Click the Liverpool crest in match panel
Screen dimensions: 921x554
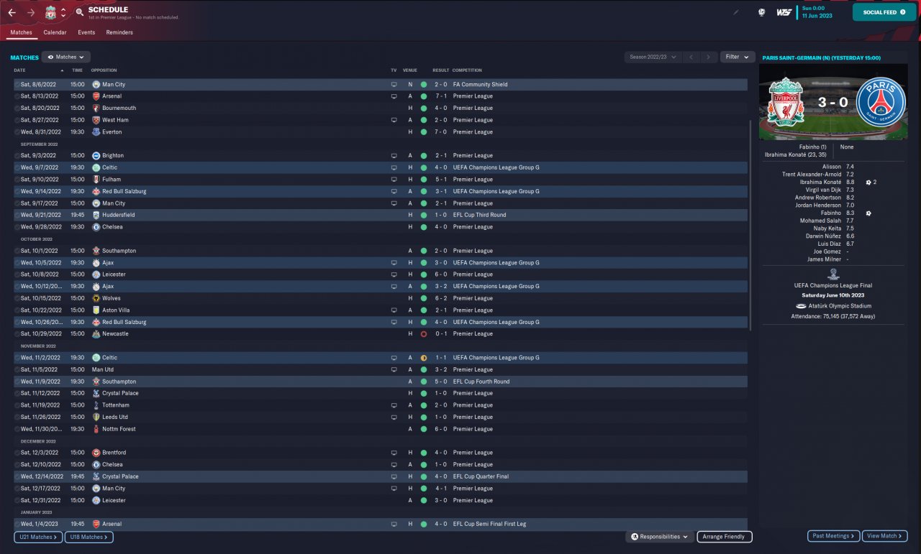point(785,102)
